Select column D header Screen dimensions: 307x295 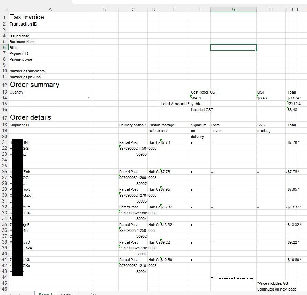point(154,9)
